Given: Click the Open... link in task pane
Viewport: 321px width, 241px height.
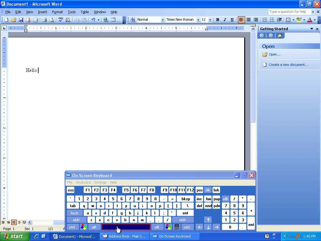Looking at the screenshot, I should (x=274, y=54).
